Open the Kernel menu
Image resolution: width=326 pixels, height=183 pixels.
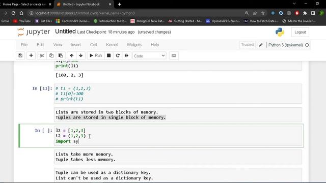pyautogui.click(x=112, y=45)
